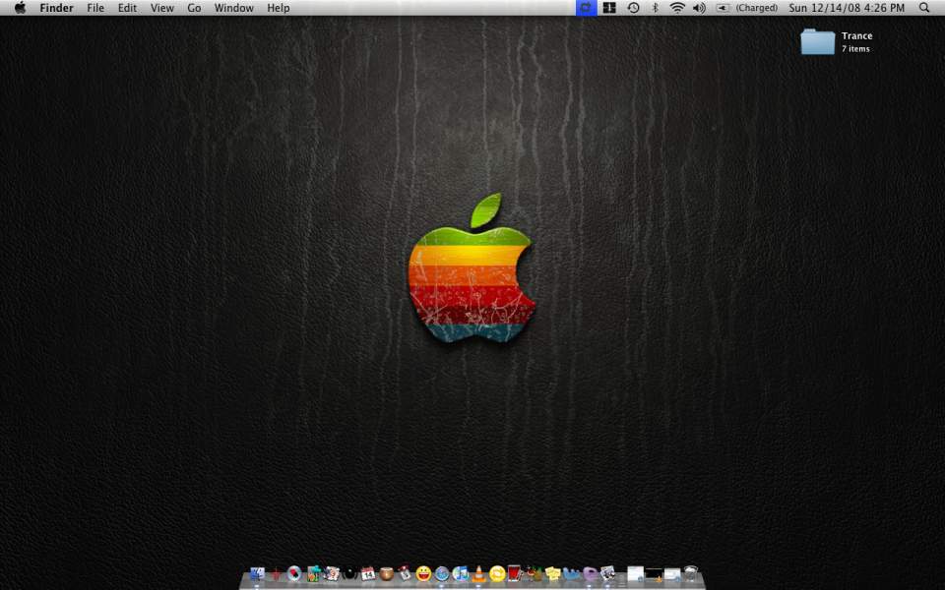This screenshot has height=590, width=945.
Task: Open the Trash in the Dock
Action: click(691, 573)
